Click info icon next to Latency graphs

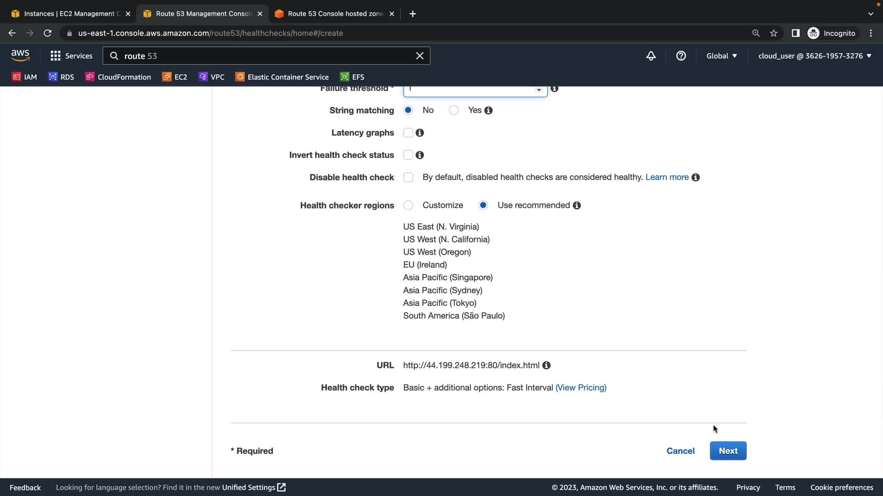pyautogui.click(x=419, y=133)
